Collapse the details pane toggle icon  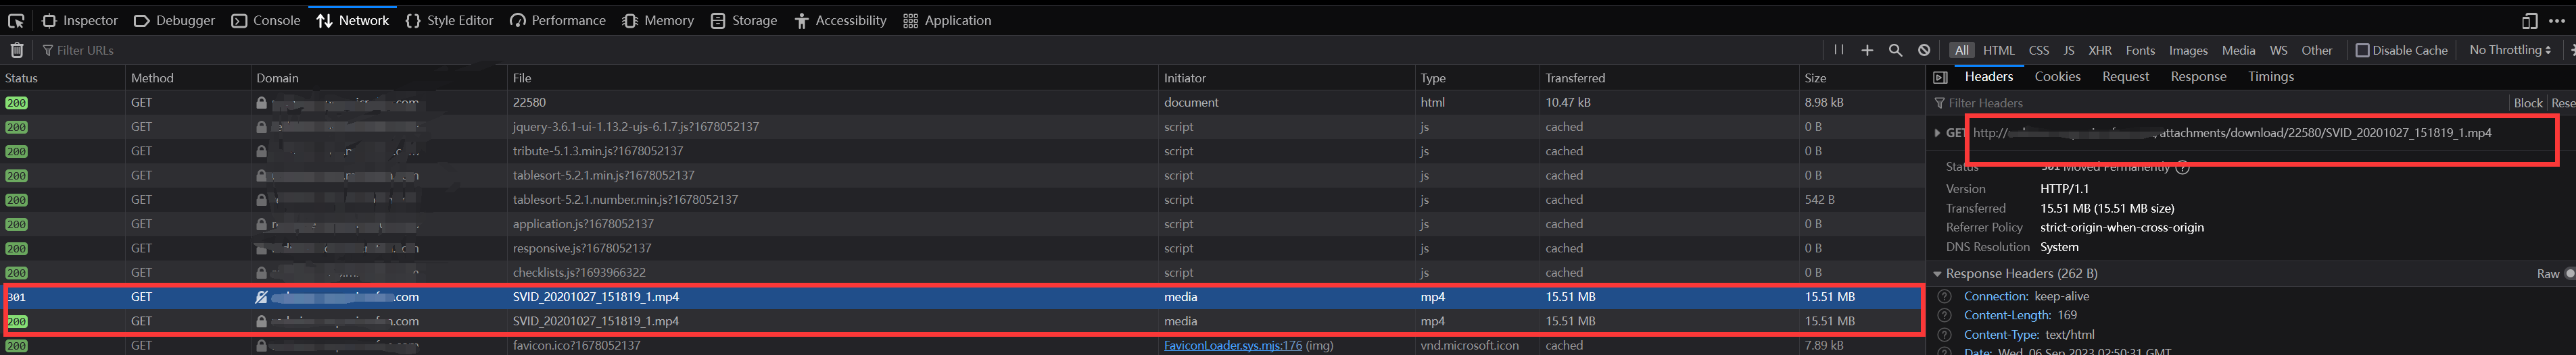1940,77
